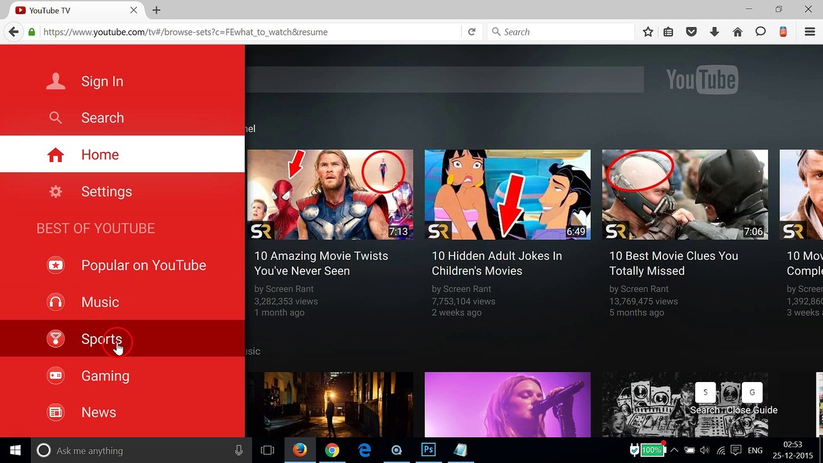Play 10 Hidden Adult Jokes thumbnail
The height and width of the screenshot is (463, 823).
coord(507,195)
